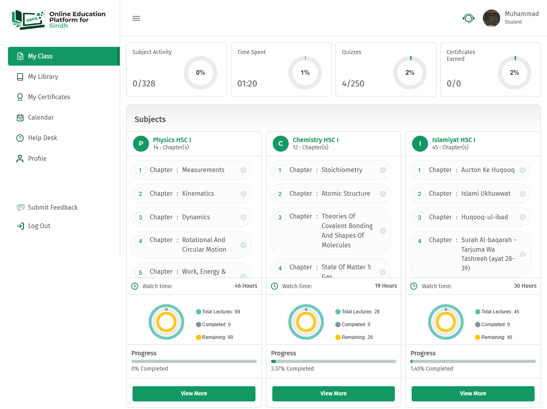
Task: Click View More under Islamiyat
Action: point(473,394)
